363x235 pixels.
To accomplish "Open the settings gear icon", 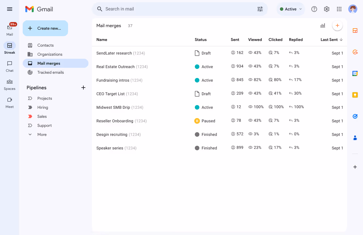I will click(x=327, y=9).
